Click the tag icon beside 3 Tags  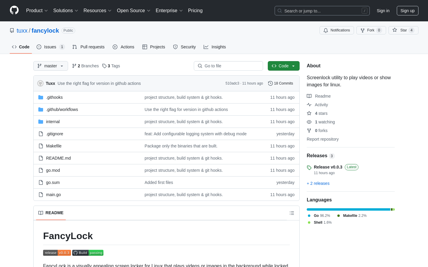point(104,66)
